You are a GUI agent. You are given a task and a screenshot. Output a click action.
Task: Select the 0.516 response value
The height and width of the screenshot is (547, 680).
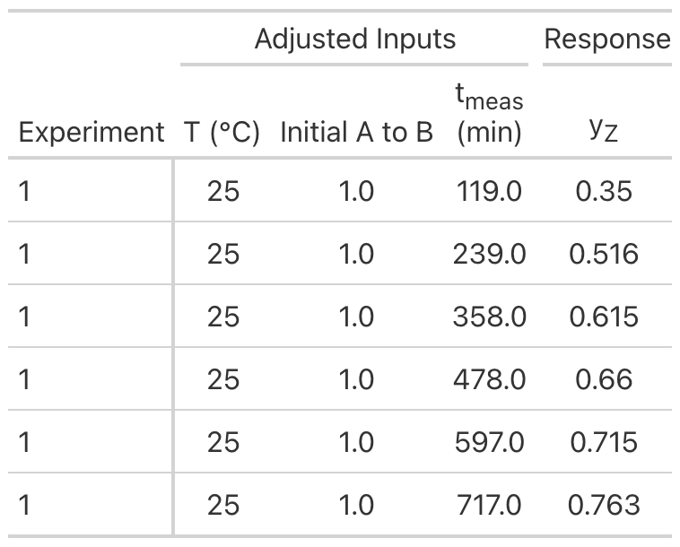pos(603,254)
